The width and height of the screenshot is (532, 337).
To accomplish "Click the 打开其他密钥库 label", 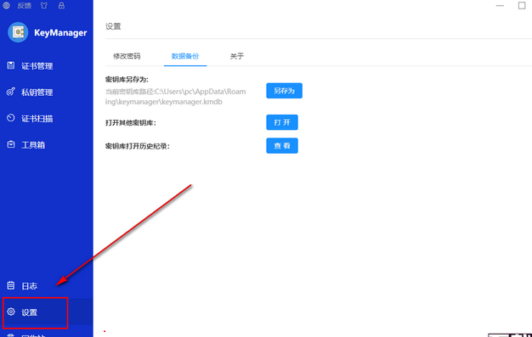I will (131, 123).
